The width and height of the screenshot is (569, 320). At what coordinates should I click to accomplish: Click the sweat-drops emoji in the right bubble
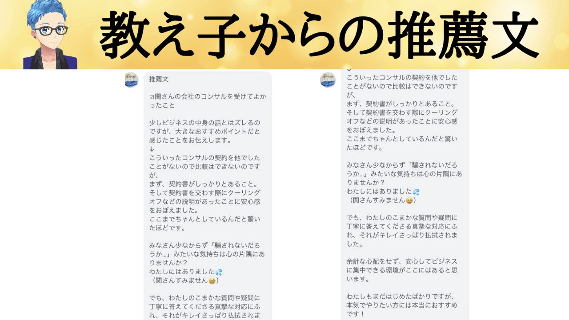416,192
